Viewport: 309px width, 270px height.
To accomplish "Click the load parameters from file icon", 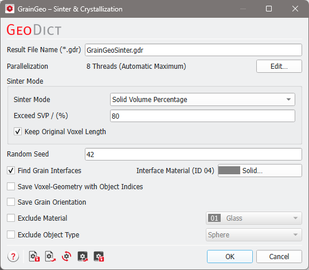I will click(50, 256).
